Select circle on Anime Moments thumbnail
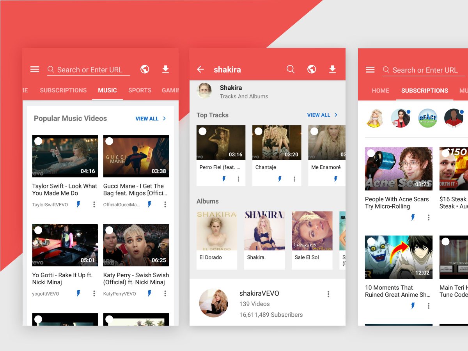 pos(371,242)
